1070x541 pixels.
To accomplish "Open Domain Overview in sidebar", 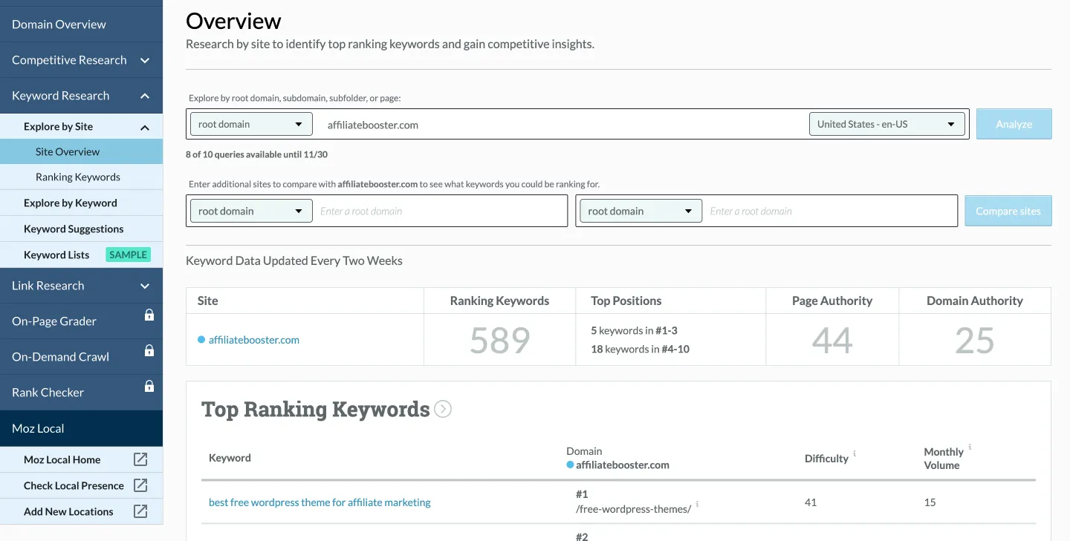I will click(81, 24).
